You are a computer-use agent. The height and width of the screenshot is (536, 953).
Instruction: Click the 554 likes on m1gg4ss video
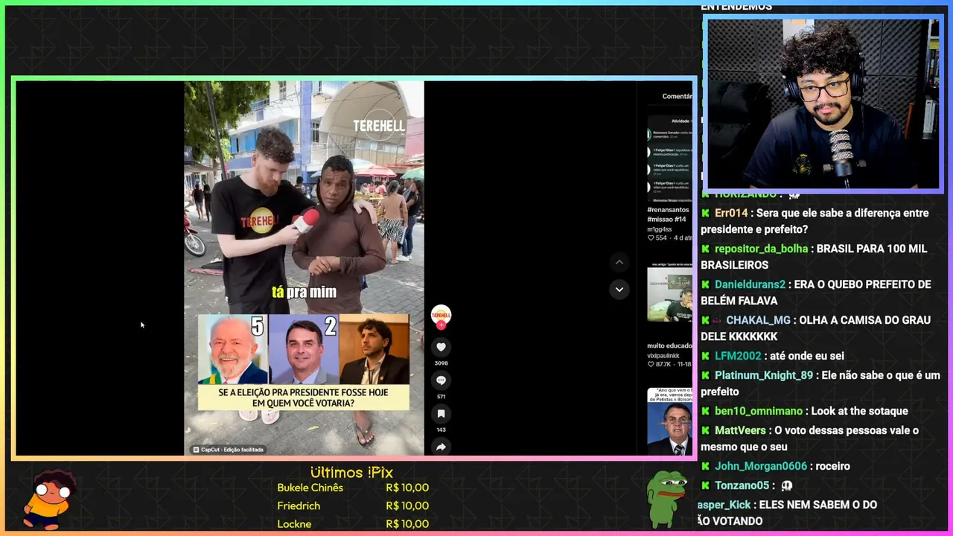pos(658,238)
